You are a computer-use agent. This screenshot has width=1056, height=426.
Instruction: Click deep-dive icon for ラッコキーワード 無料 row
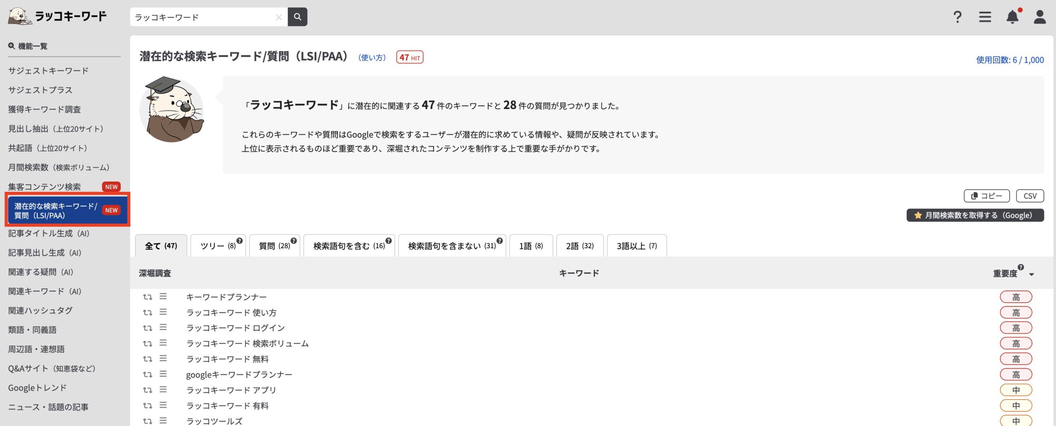point(148,359)
